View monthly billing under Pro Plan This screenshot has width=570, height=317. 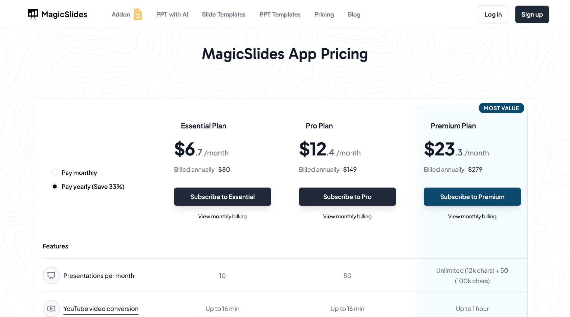[347, 217]
